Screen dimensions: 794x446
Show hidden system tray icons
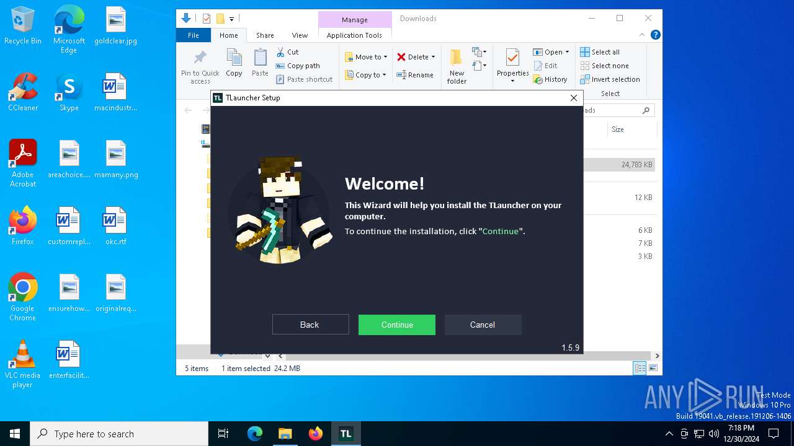tap(669, 434)
